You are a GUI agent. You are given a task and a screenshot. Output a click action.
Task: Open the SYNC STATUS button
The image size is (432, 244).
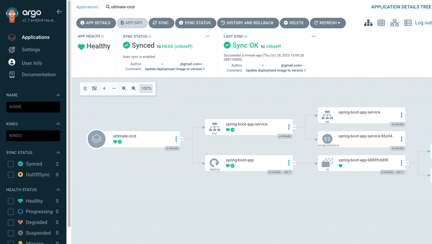[x=195, y=23]
